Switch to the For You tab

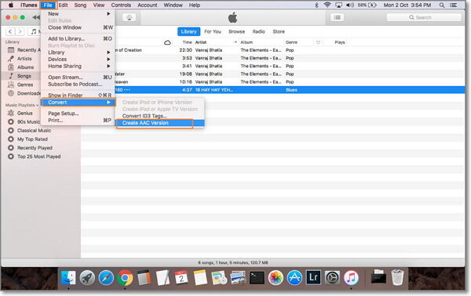[x=213, y=31]
